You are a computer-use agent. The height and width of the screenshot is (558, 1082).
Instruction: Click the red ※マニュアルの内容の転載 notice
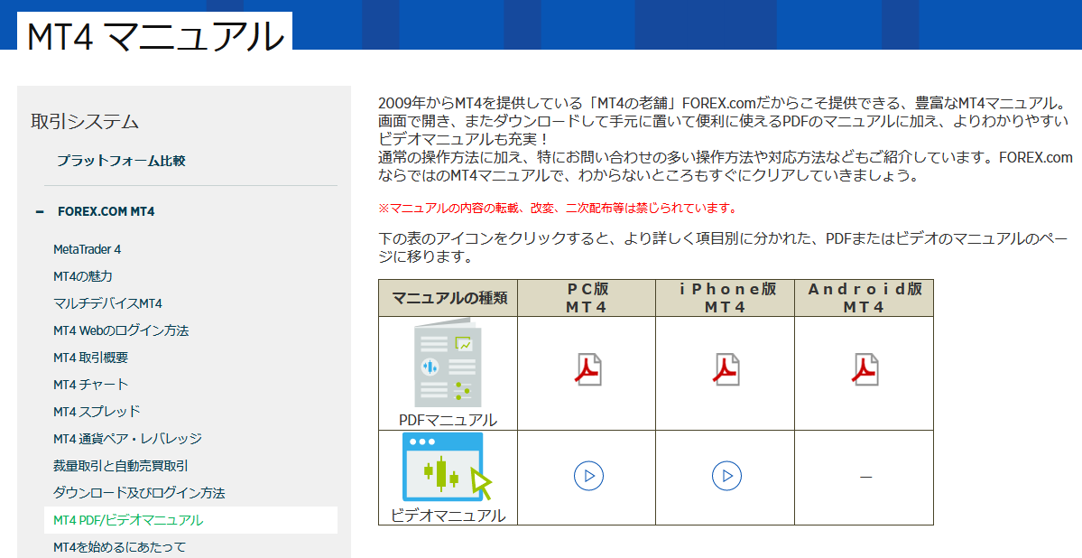point(558,208)
